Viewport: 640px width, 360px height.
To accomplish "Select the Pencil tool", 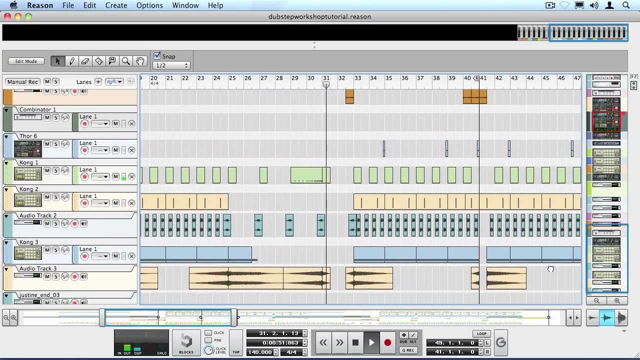I will point(71,61).
